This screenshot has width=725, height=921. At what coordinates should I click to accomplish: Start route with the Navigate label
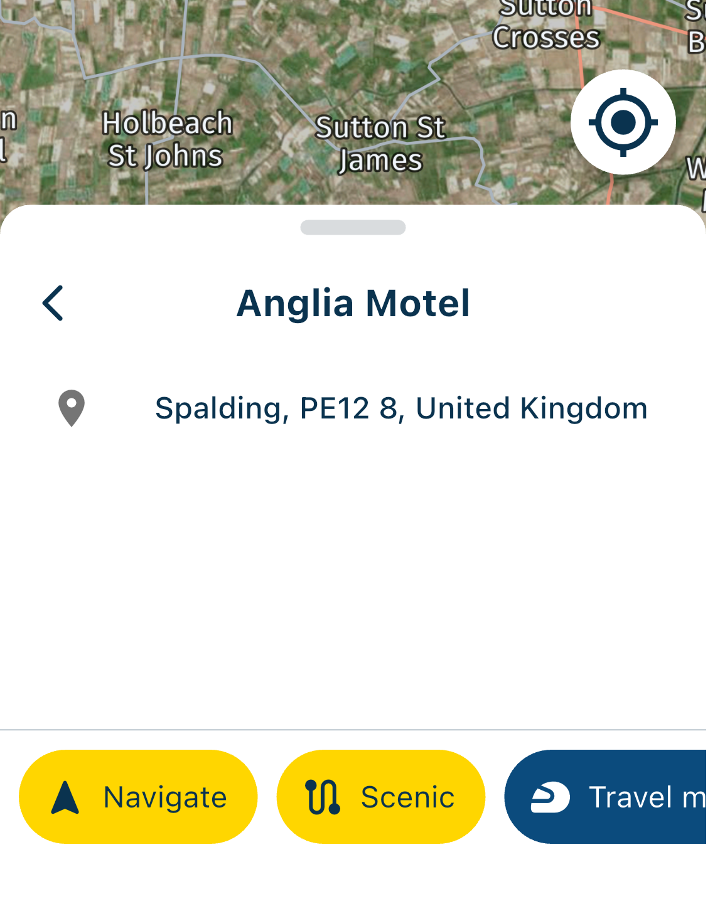pyautogui.click(x=165, y=797)
